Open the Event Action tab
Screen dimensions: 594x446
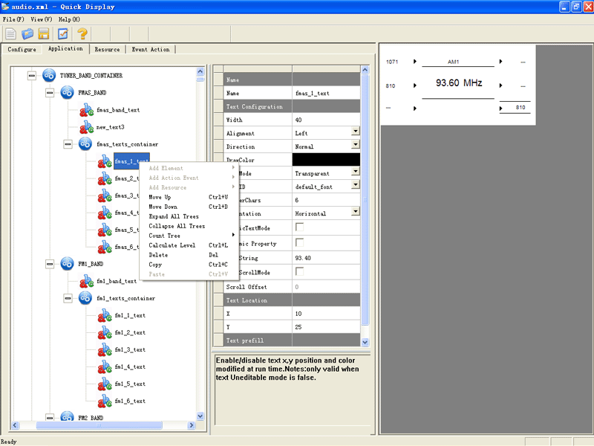tap(151, 50)
